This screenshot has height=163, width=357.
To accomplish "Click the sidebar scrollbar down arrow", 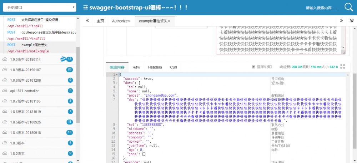I will [78, 161].
